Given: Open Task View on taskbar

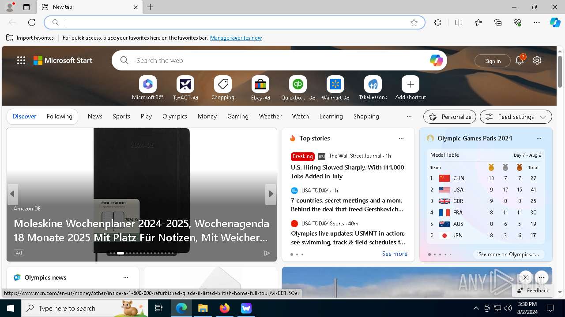Looking at the screenshot, I should [x=159, y=308].
